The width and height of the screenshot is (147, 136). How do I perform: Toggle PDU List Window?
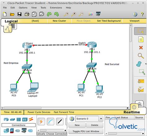86,131
